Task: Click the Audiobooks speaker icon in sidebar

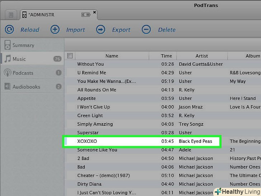Action: [7, 86]
